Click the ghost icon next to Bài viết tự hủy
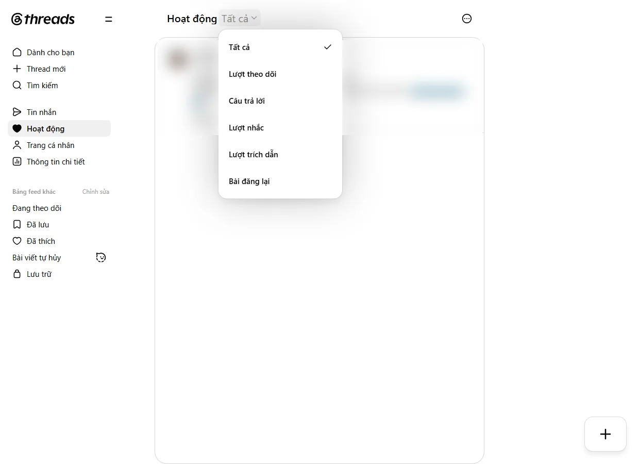 101,257
